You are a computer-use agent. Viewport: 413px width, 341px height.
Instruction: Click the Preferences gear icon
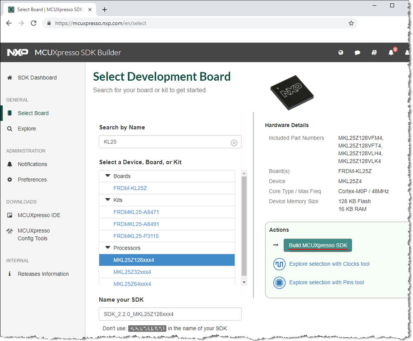pos(10,180)
